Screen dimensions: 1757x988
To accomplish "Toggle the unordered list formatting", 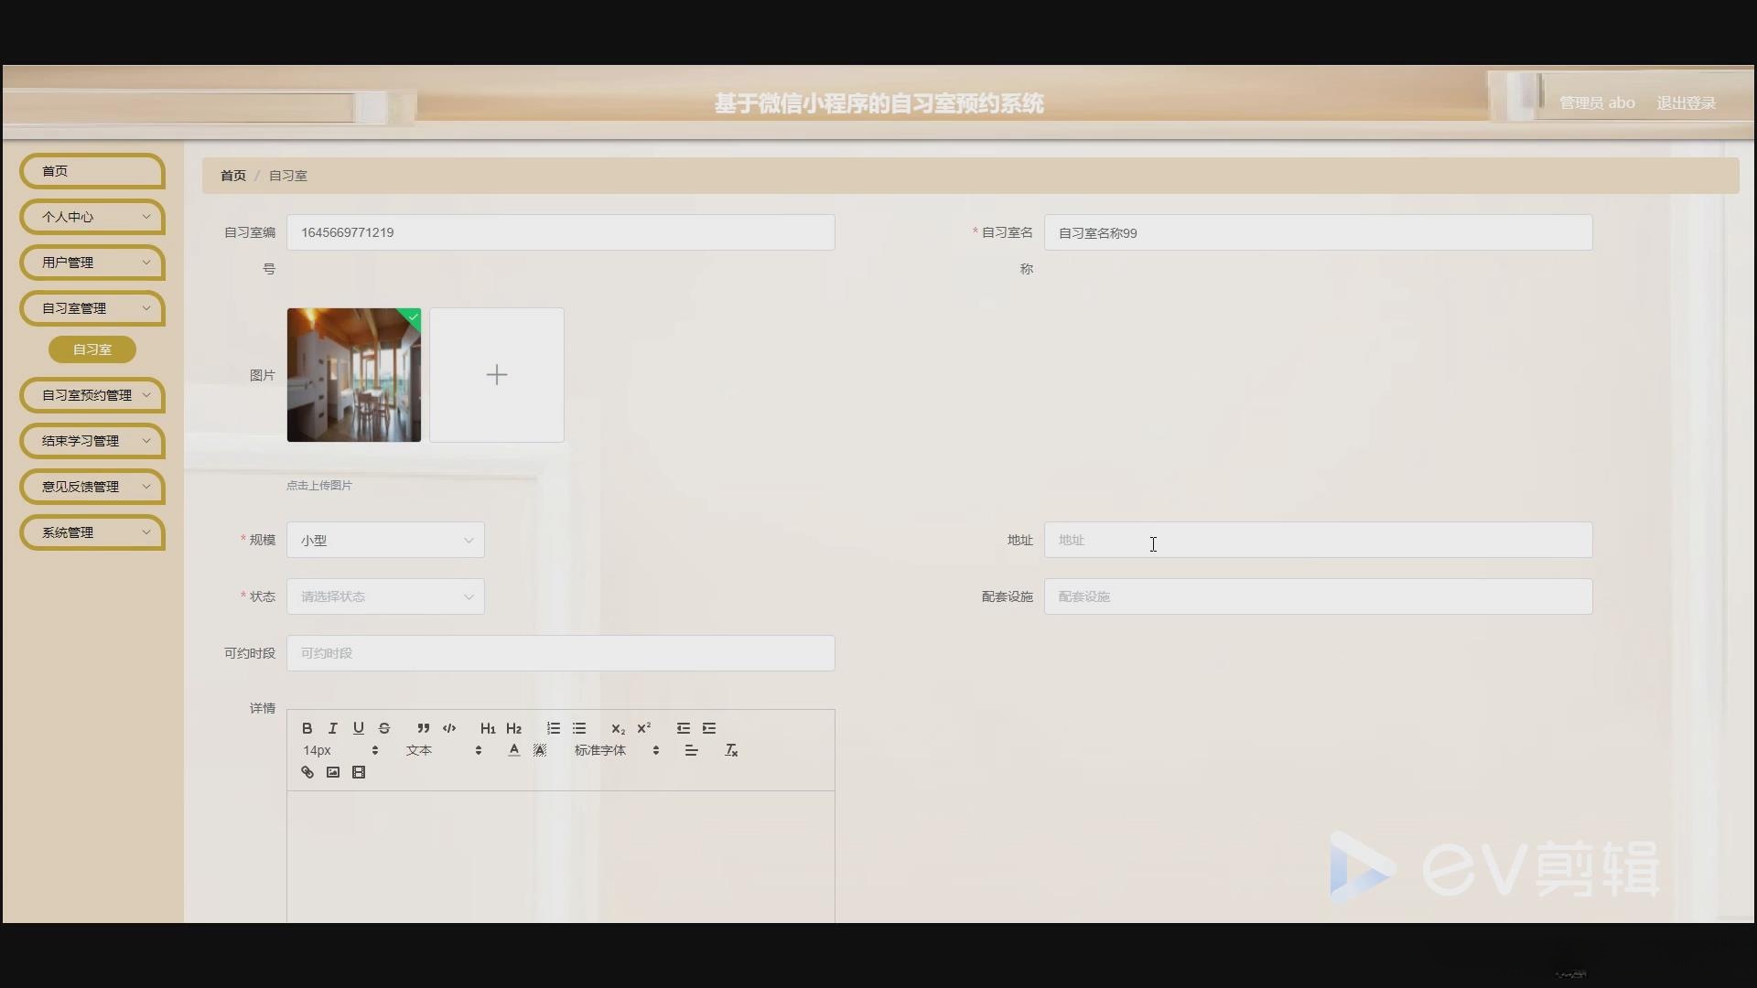I will coord(579,728).
